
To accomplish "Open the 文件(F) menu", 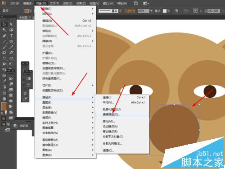I will click(15, 3).
